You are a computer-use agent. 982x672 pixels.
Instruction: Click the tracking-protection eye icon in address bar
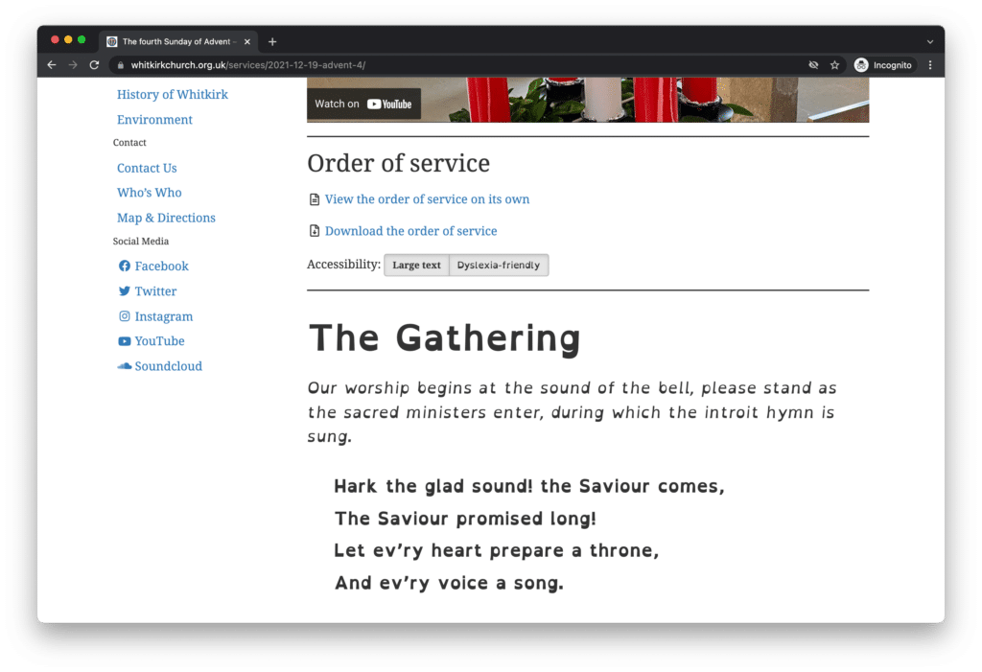[x=813, y=65]
